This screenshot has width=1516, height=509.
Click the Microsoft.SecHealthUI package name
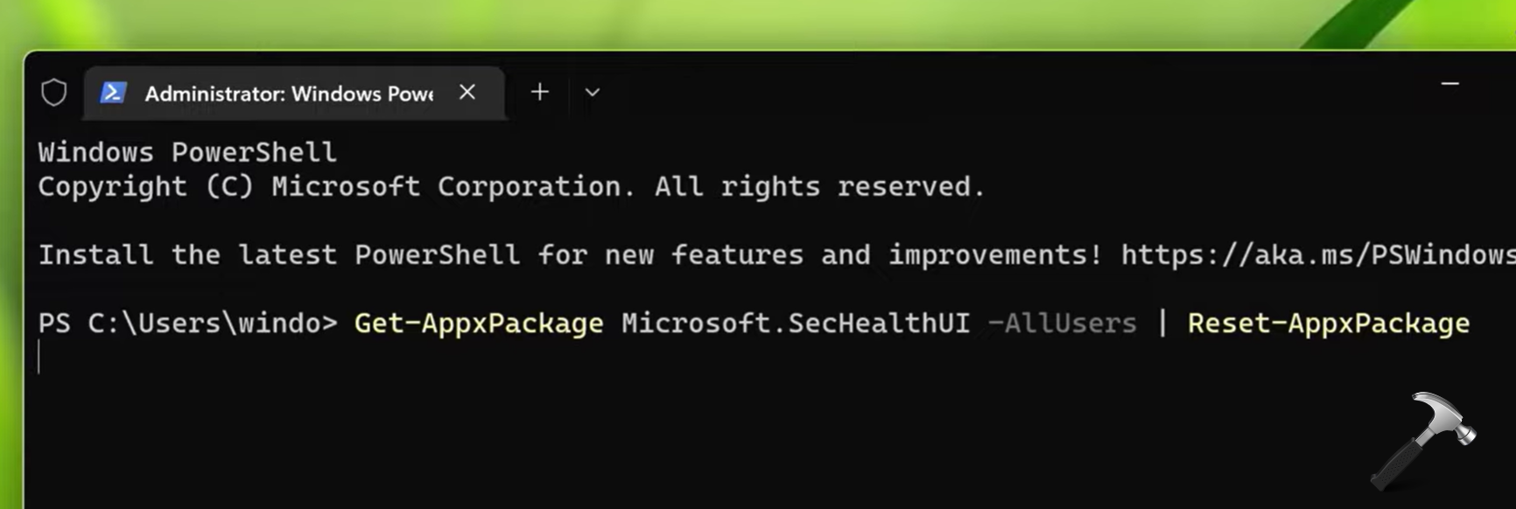tap(795, 324)
